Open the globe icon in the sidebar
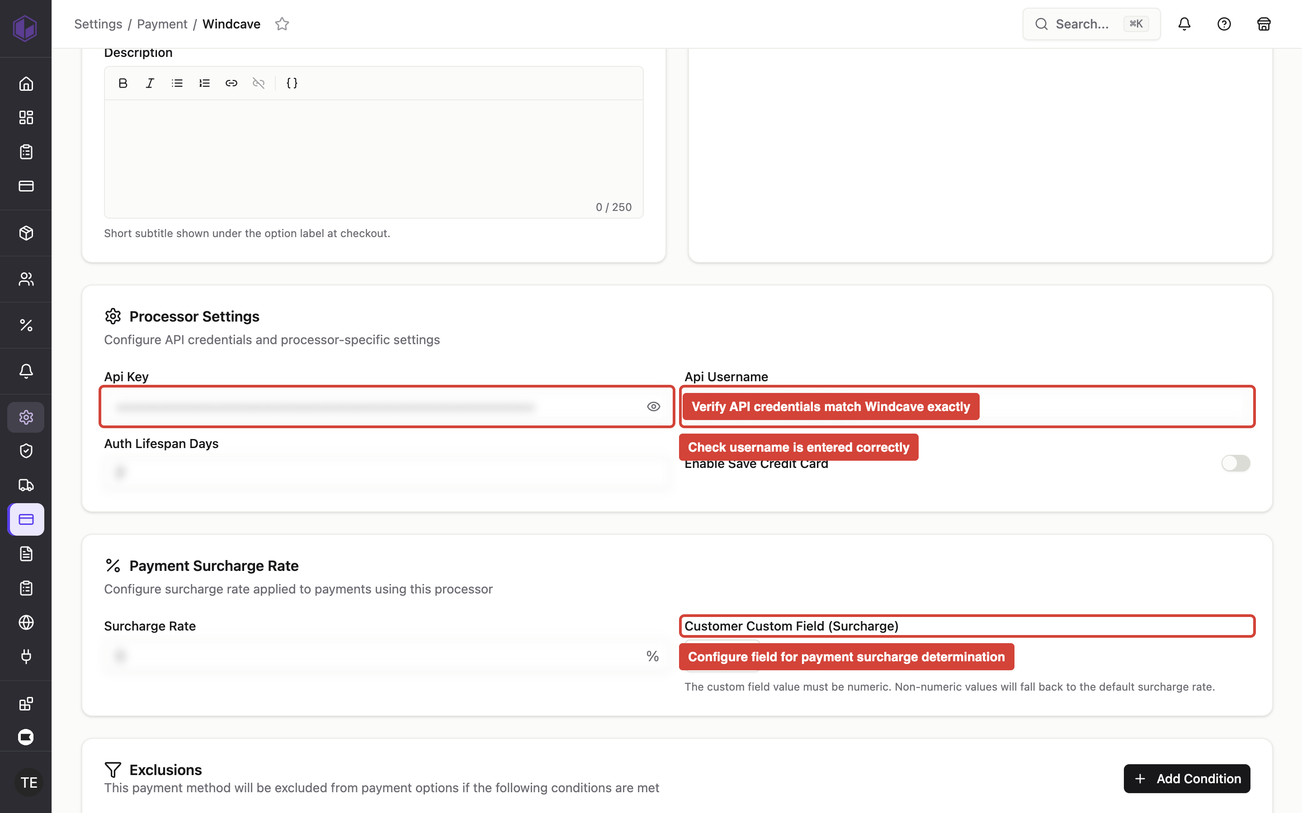1302x813 pixels. click(x=26, y=622)
